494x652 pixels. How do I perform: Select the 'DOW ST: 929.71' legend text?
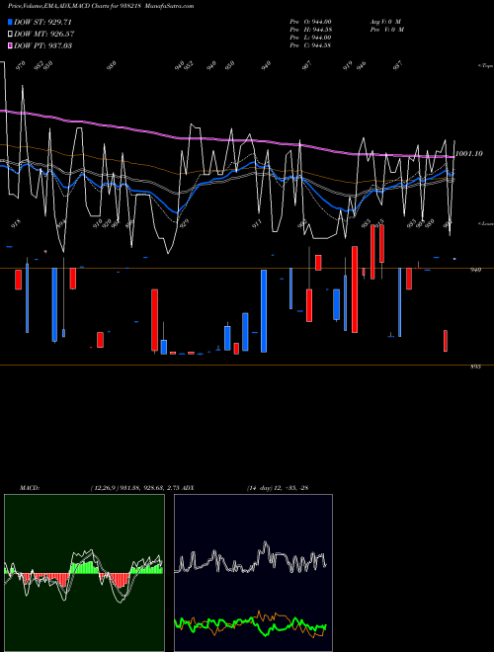coord(42,22)
